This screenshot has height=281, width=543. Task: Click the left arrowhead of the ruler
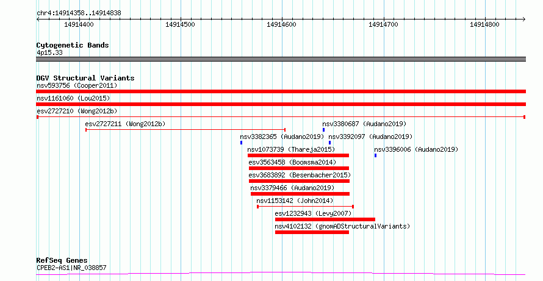coord(38,20)
